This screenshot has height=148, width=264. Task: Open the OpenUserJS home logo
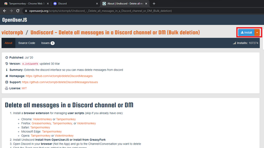click(x=14, y=20)
